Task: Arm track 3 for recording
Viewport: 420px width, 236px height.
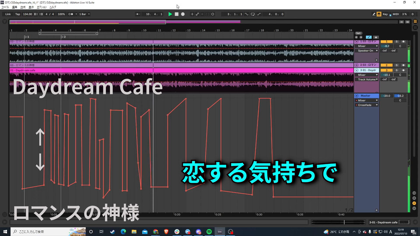Action: pyautogui.click(x=403, y=70)
